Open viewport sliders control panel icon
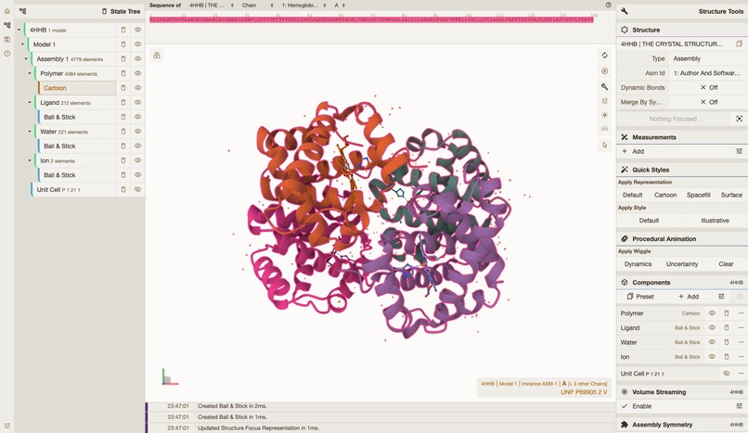The image size is (748, 433). [x=604, y=101]
